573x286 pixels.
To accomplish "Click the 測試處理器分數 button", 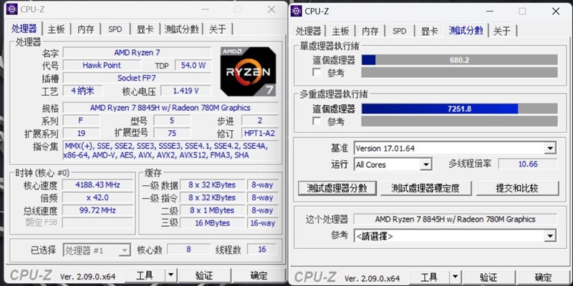I will tap(337, 188).
